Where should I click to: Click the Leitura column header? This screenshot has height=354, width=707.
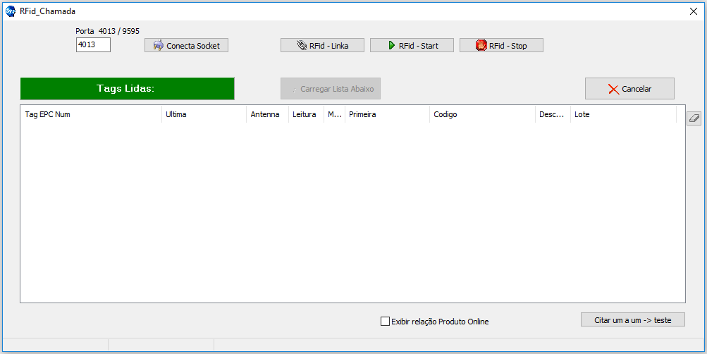[305, 114]
